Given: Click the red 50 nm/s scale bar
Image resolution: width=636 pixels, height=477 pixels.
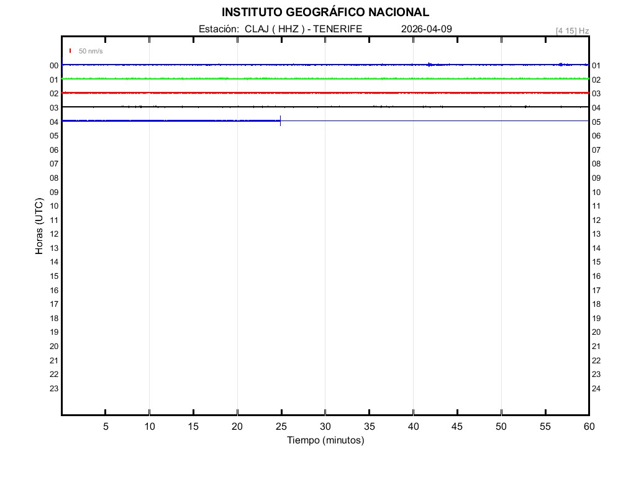Looking at the screenshot, I should [x=70, y=51].
